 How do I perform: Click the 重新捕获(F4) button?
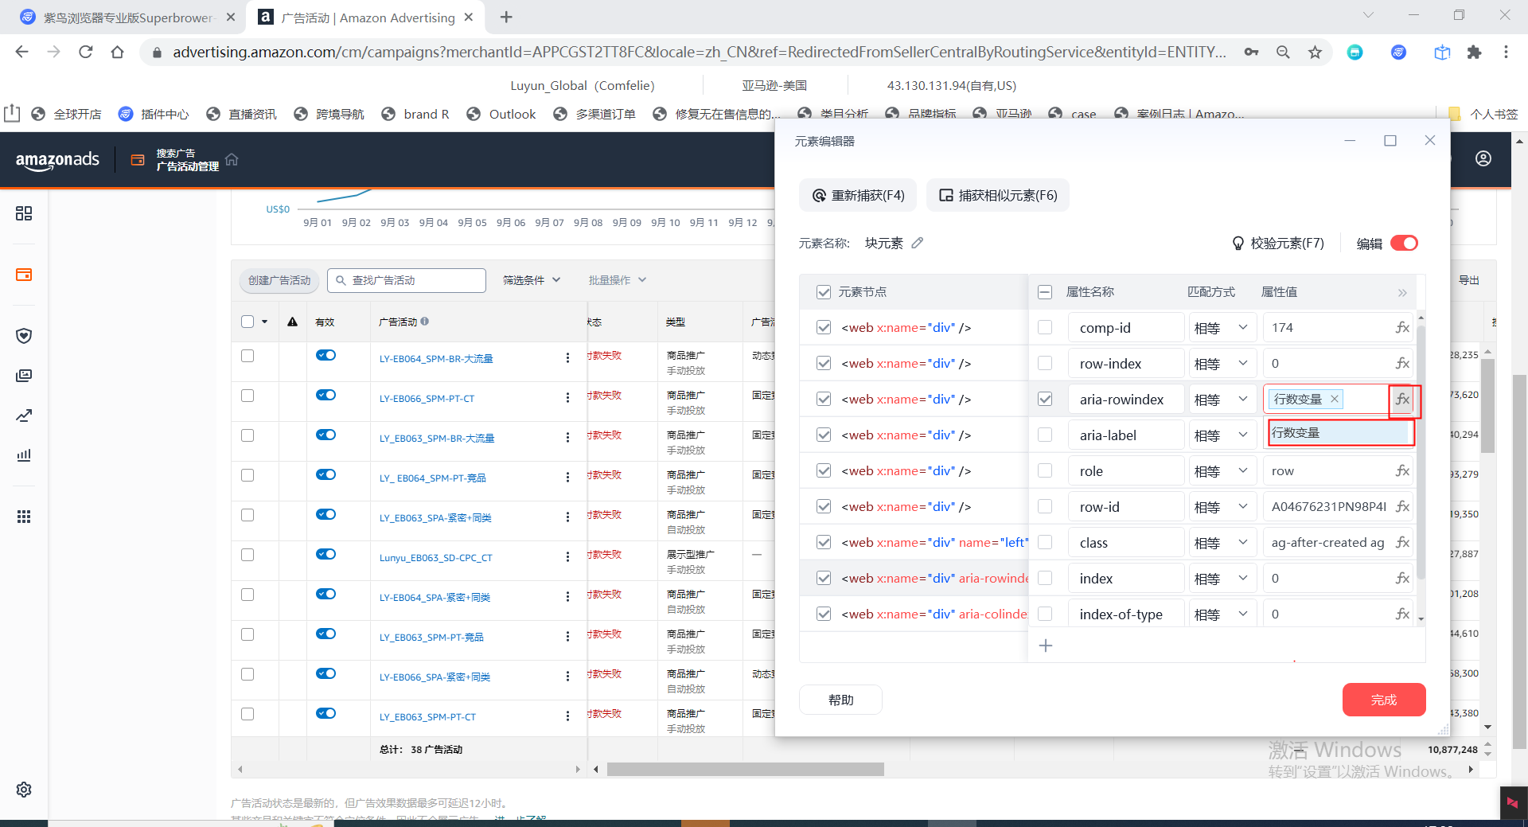[x=858, y=196]
